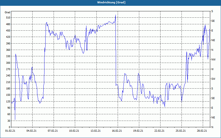Click the 'S' label at the axis top

(x=212, y=11)
